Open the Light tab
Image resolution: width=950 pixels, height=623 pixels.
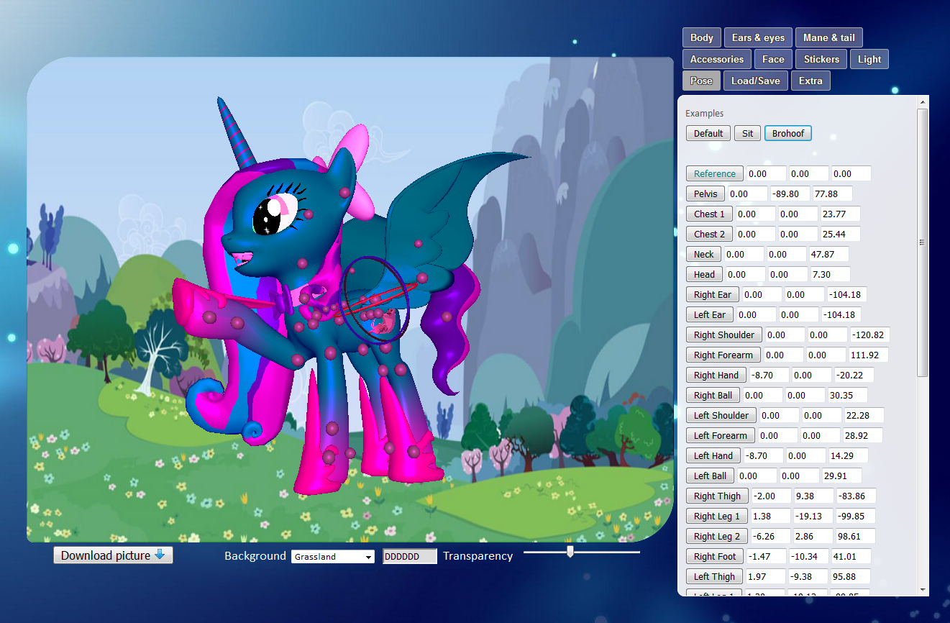tap(869, 60)
